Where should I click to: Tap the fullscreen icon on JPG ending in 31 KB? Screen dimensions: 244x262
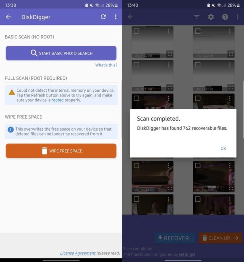(x=170, y=88)
